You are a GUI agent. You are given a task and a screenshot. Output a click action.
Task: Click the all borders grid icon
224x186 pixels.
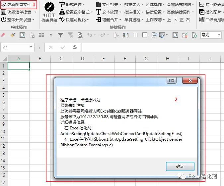tap(135, 35)
